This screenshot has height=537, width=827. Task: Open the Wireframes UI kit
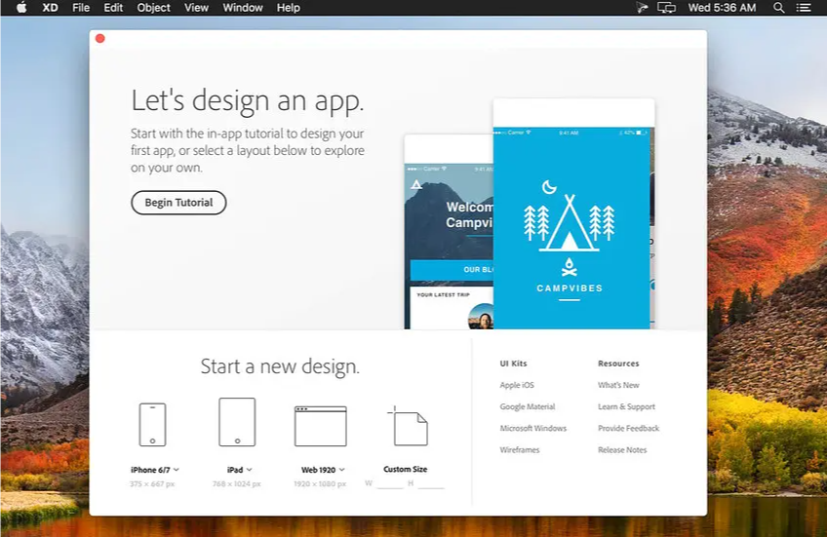click(x=520, y=450)
